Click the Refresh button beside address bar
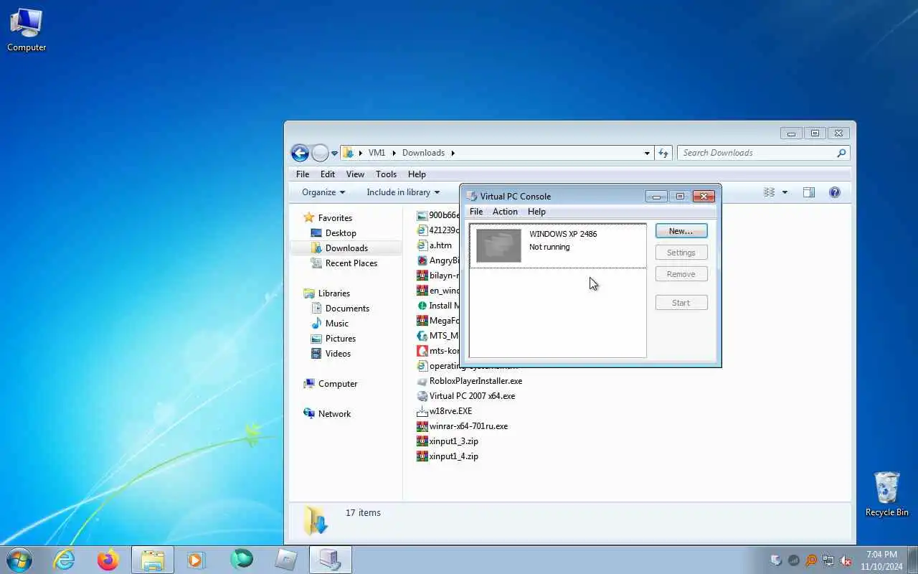The image size is (918, 574). click(x=663, y=153)
